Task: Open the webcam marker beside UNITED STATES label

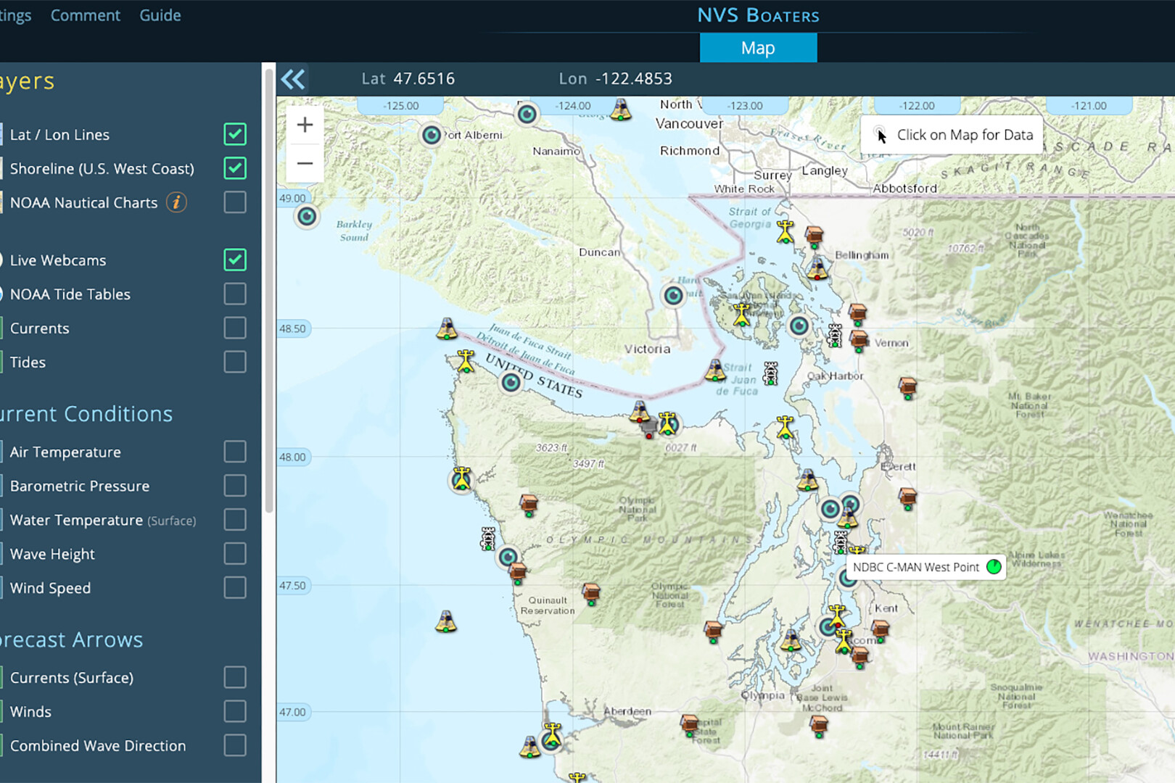Action: (511, 382)
